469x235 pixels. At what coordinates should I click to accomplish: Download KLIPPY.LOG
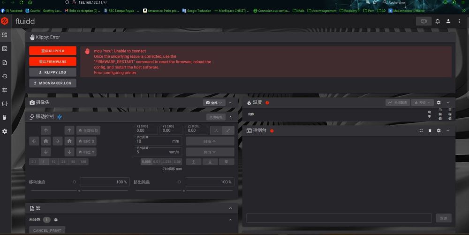pos(53,72)
